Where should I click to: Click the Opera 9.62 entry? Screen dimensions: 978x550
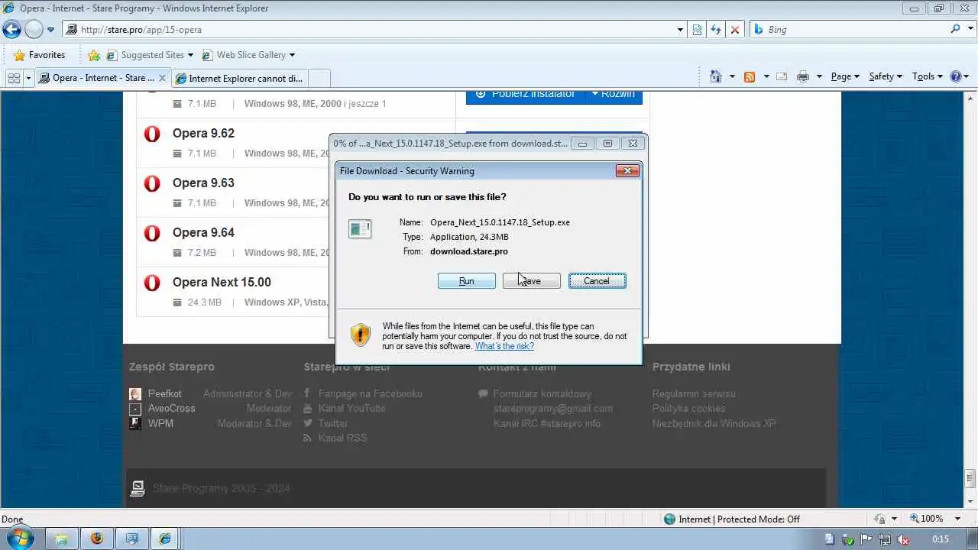click(x=203, y=133)
